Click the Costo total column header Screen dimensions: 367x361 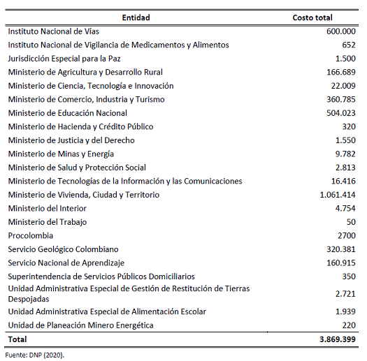pyautogui.click(x=312, y=17)
